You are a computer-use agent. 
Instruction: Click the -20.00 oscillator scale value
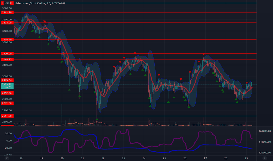tap(8, 148)
